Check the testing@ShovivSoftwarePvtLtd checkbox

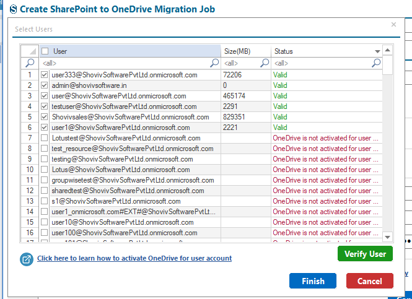pyautogui.click(x=45, y=159)
